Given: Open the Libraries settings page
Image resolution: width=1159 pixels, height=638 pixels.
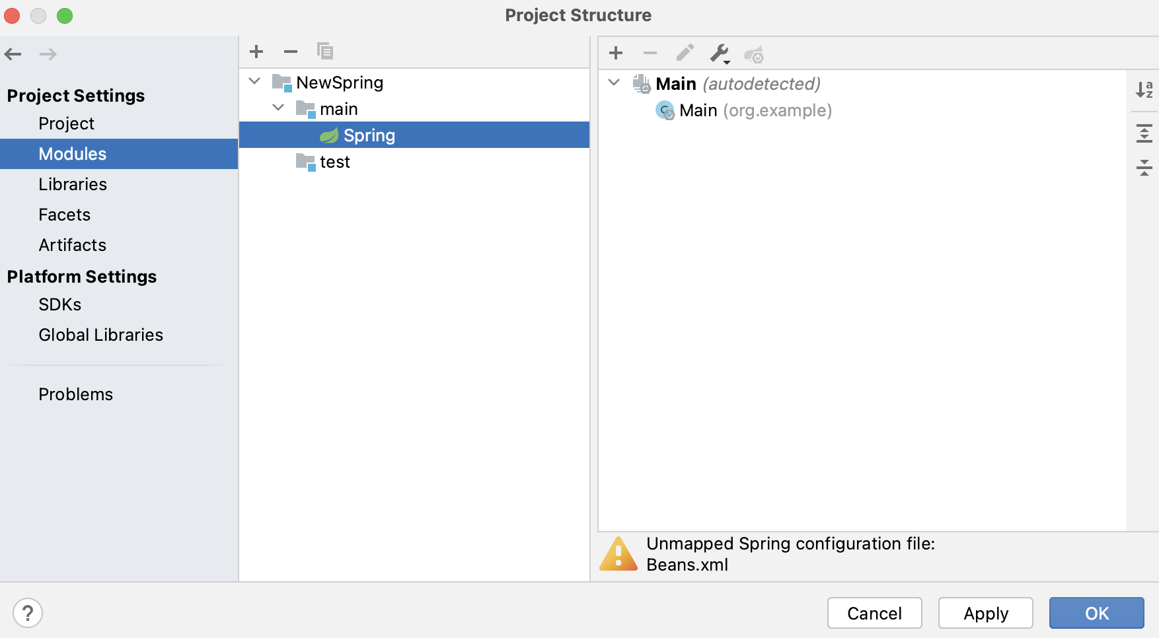Looking at the screenshot, I should [73, 184].
